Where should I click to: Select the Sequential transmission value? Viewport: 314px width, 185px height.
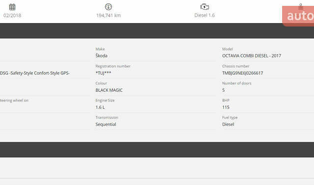click(x=106, y=125)
